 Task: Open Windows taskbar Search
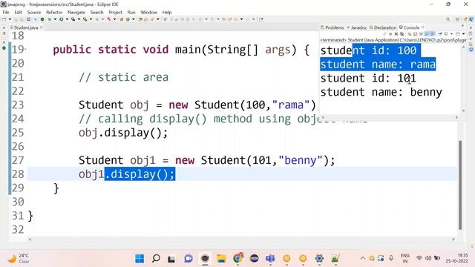[156, 259]
